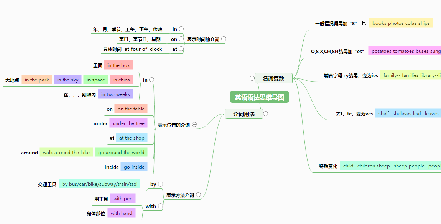Click the 'with hand' label
This screenshot has height=224, width=441.
click(122, 213)
